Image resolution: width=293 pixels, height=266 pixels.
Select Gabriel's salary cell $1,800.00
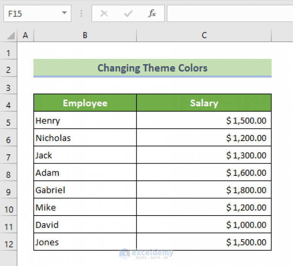coord(204,190)
